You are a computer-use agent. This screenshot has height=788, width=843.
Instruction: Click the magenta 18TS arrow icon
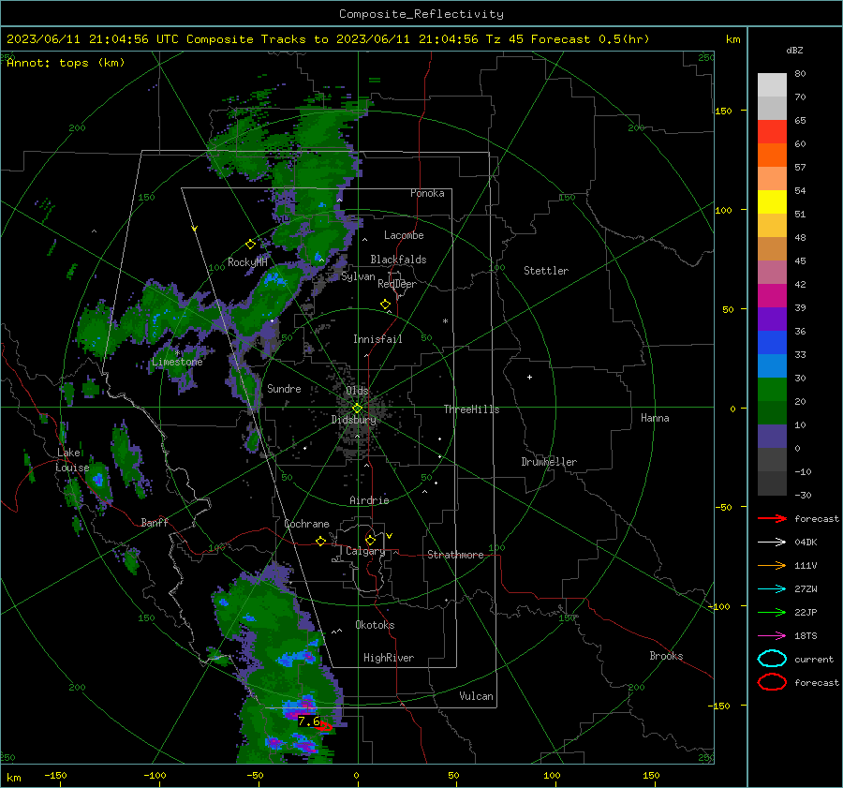(772, 636)
